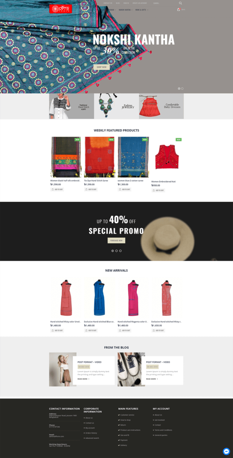233x458 pixels.
Task: Expand the Nokshi Kantha menu dropdown
Action: click(126, 10)
